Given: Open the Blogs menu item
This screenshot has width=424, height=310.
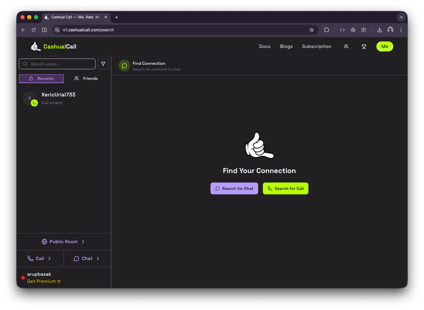Looking at the screenshot, I should 286,46.
